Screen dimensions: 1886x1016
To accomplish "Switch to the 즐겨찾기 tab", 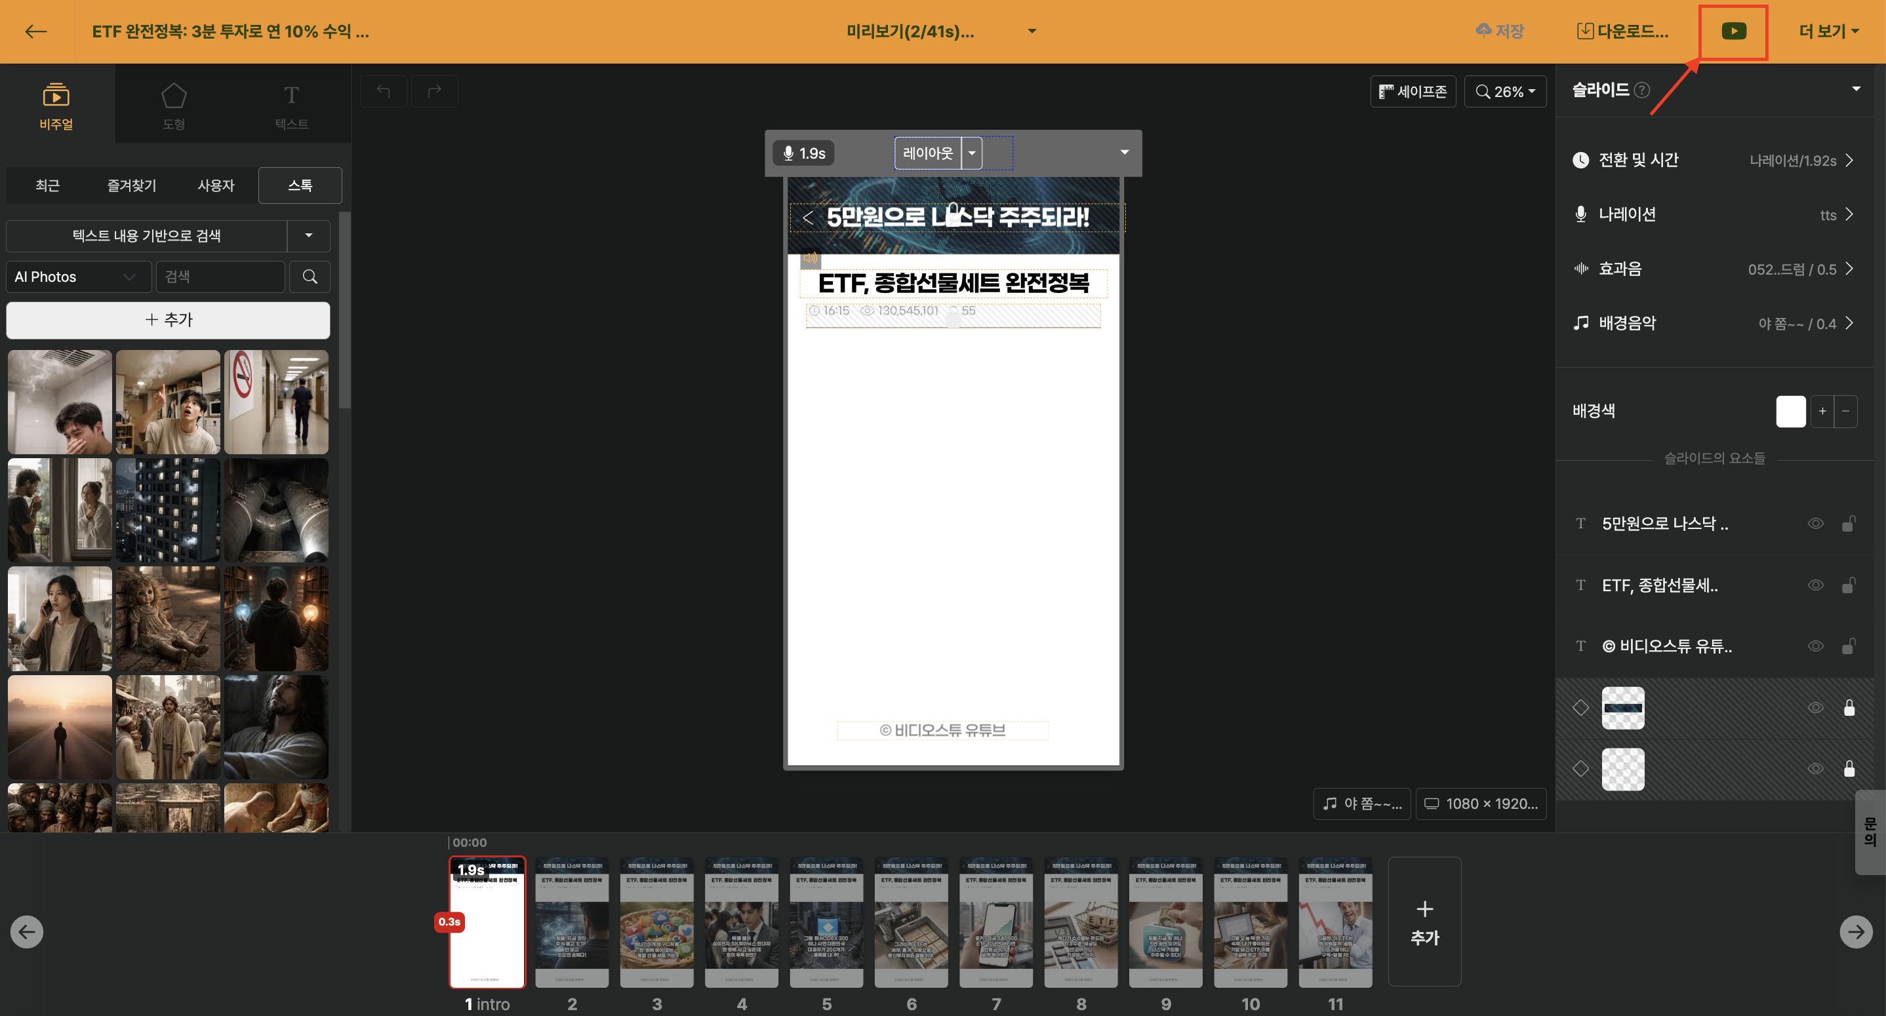I will [132, 186].
